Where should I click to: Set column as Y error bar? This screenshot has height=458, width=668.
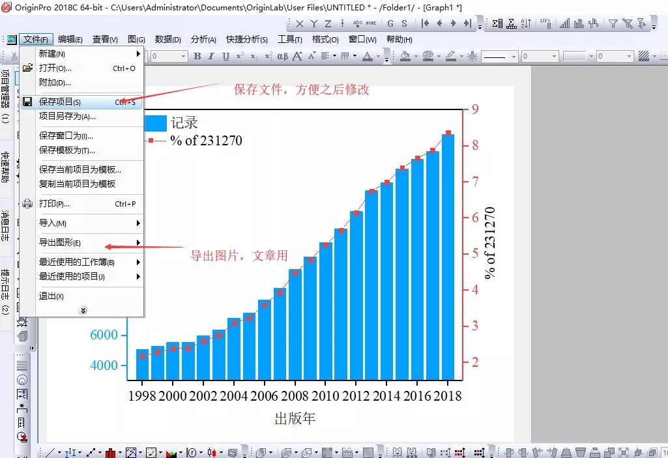pos(342,24)
